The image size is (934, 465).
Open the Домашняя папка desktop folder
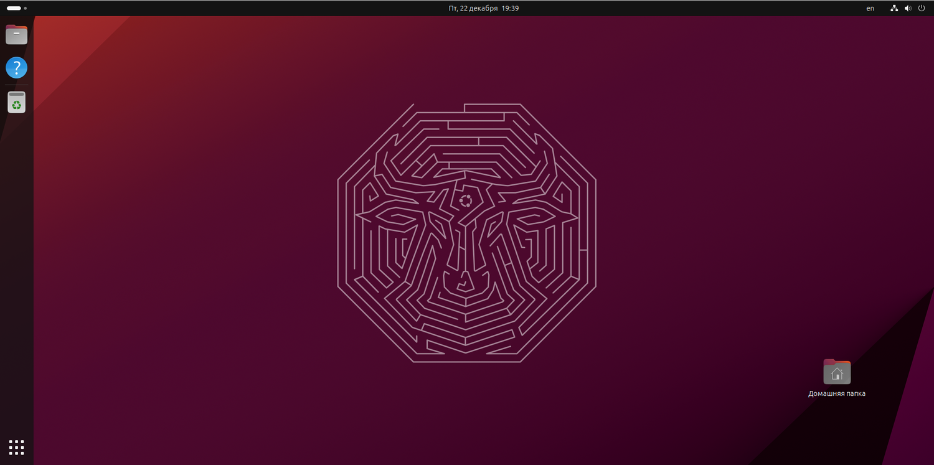pyautogui.click(x=837, y=372)
